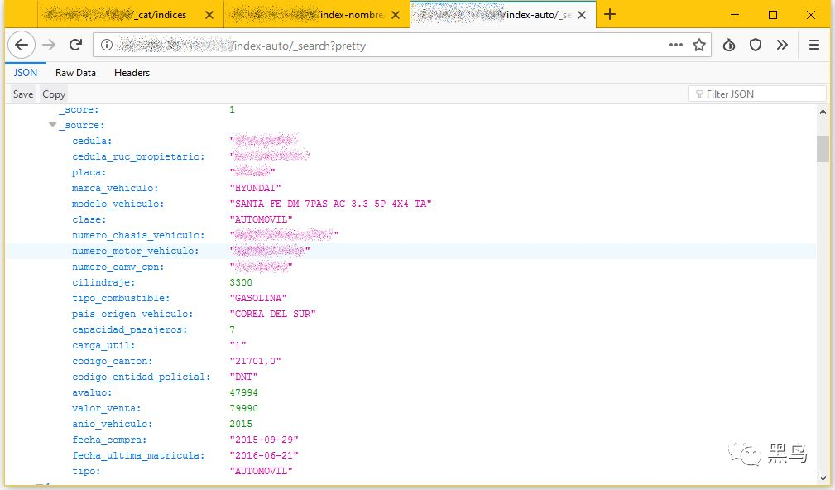Image resolution: width=835 pixels, height=490 pixels.
Task: Go forward with the forward arrow
Action: (49, 46)
